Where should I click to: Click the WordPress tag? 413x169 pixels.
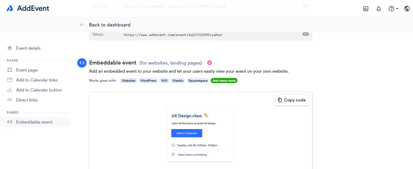[148, 81]
